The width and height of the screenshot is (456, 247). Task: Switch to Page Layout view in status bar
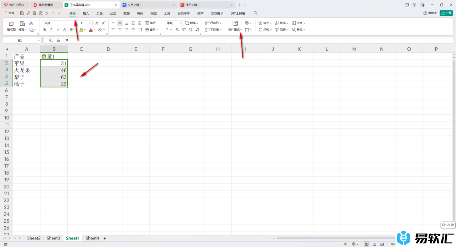[x=374, y=244]
